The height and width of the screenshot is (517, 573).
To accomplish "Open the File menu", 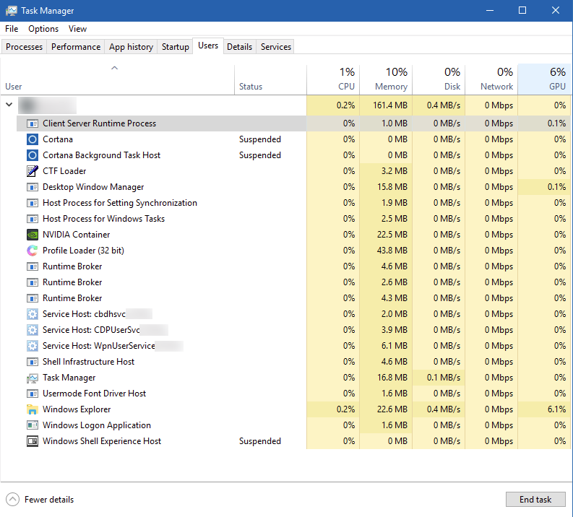I will [12, 29].
